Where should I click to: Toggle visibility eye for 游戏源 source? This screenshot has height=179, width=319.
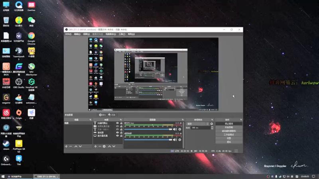click(117, 132)
